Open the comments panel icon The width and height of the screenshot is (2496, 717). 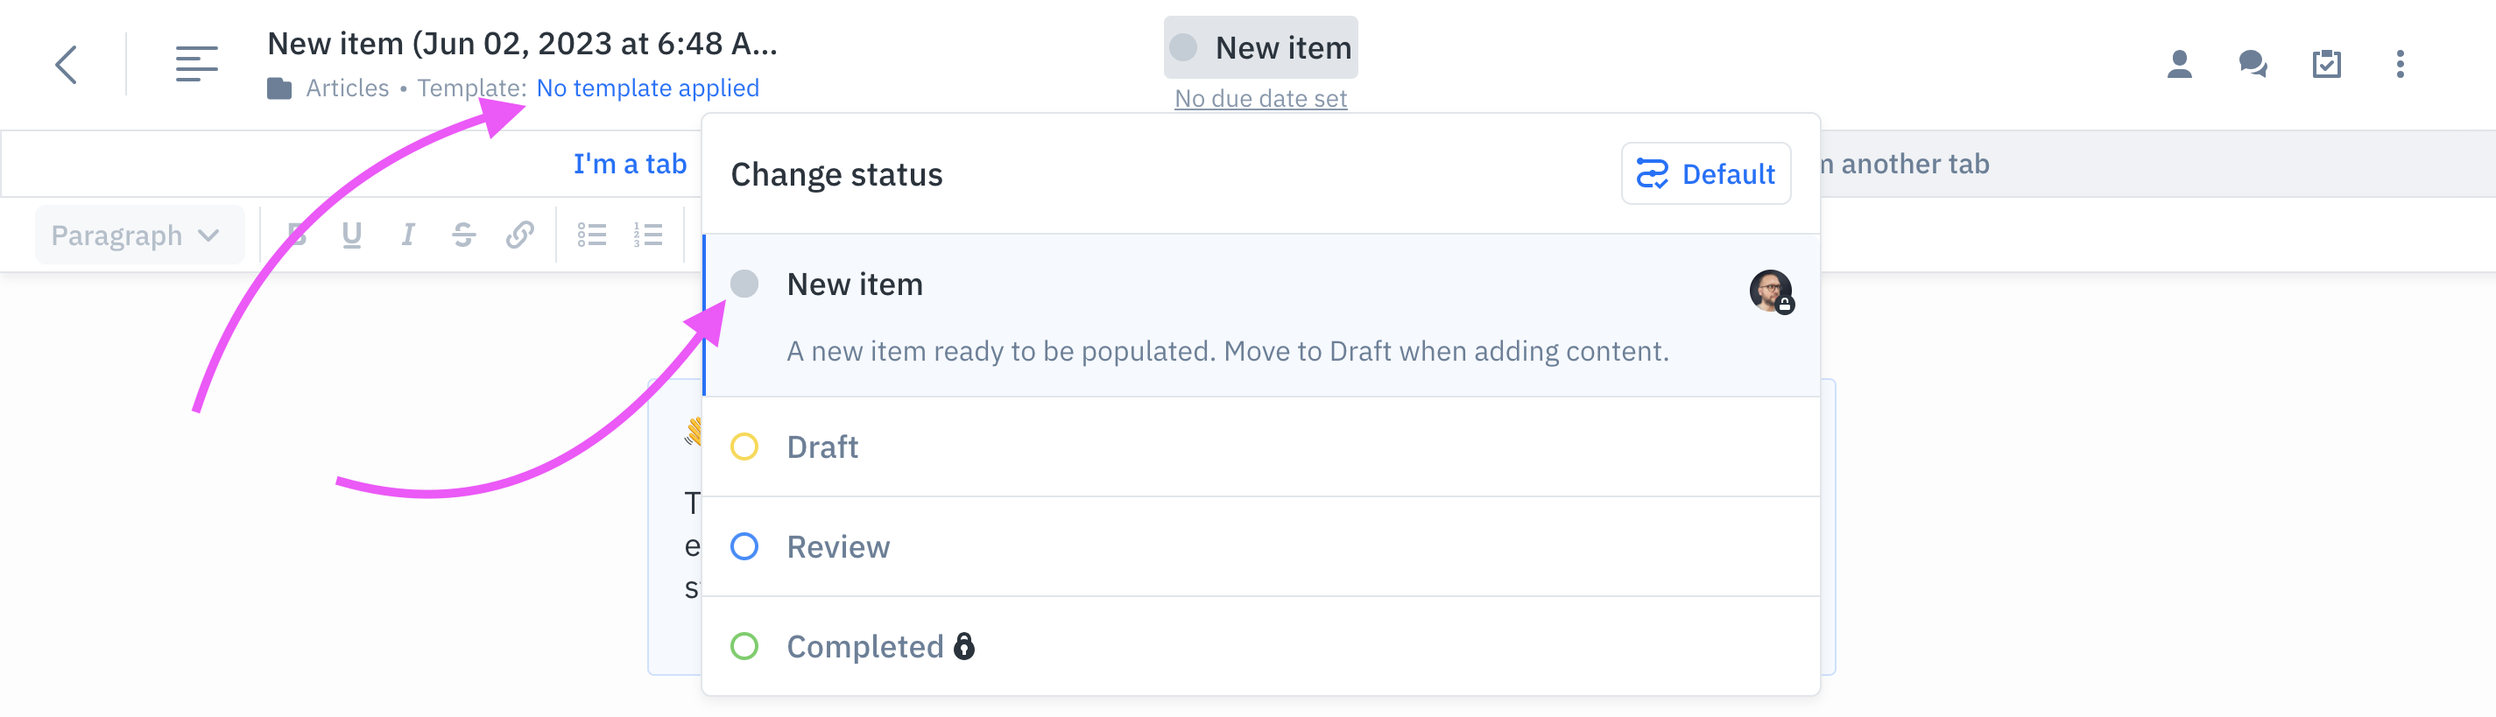(2252, 64)
